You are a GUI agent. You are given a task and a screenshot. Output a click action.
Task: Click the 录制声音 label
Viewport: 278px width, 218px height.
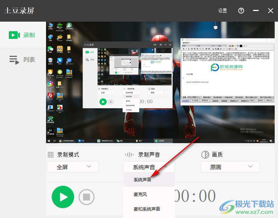point(149,155)
